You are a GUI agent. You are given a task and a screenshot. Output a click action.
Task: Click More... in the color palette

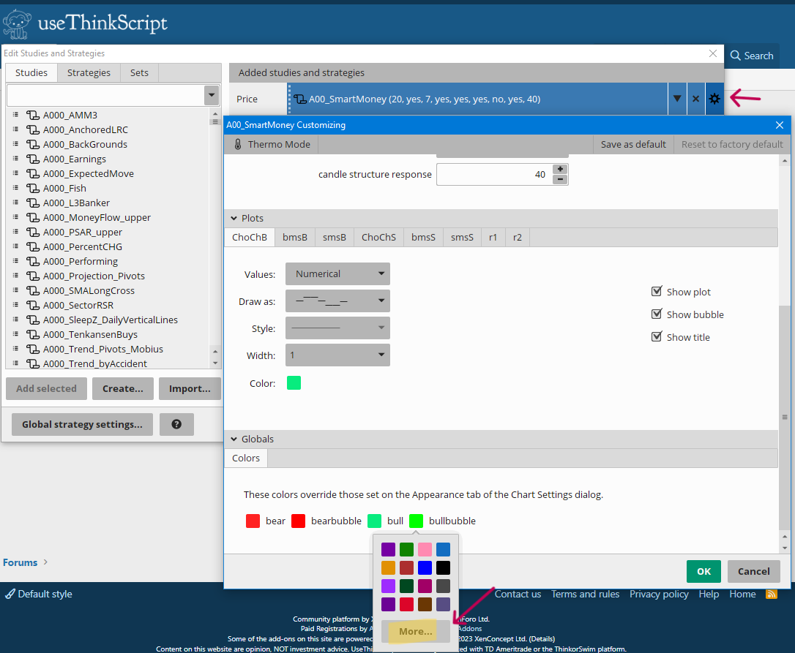[416, 631]
